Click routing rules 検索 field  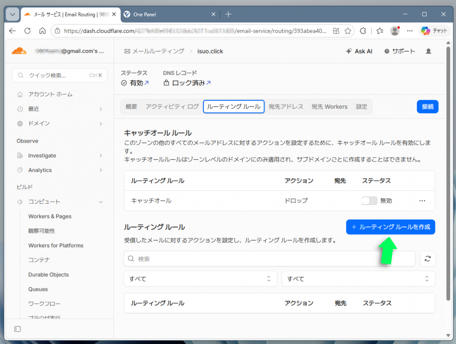coord(269,258)
